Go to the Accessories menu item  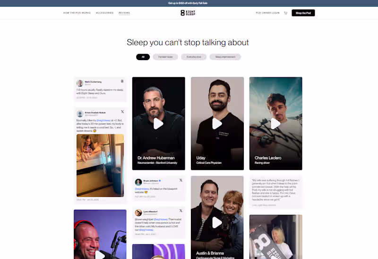point(104,13)
